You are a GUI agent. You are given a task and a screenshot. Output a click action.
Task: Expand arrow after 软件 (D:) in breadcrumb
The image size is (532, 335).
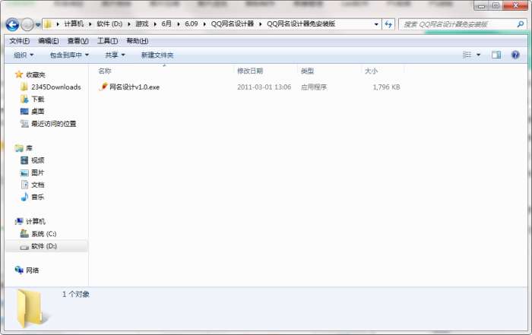[129, 24]
